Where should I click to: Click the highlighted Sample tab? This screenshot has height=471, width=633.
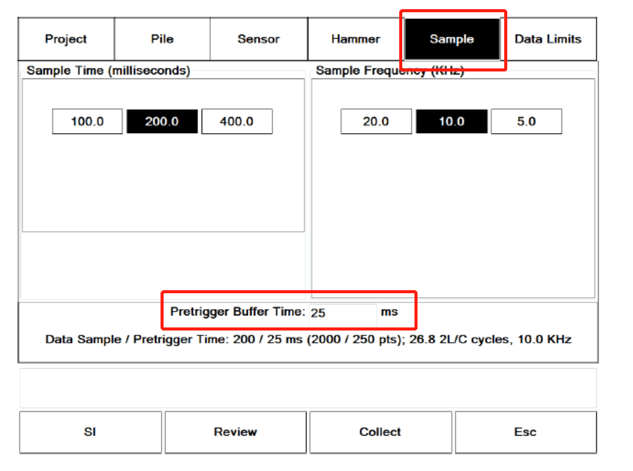[452, 39]
